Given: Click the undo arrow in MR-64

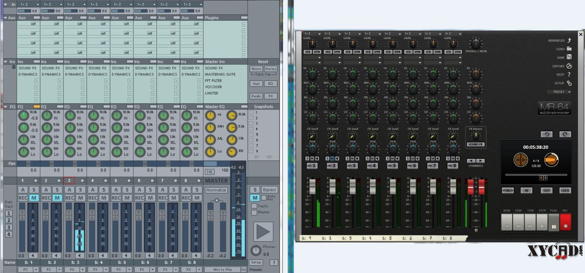Looking at the screenshot, I should (547, 134).
